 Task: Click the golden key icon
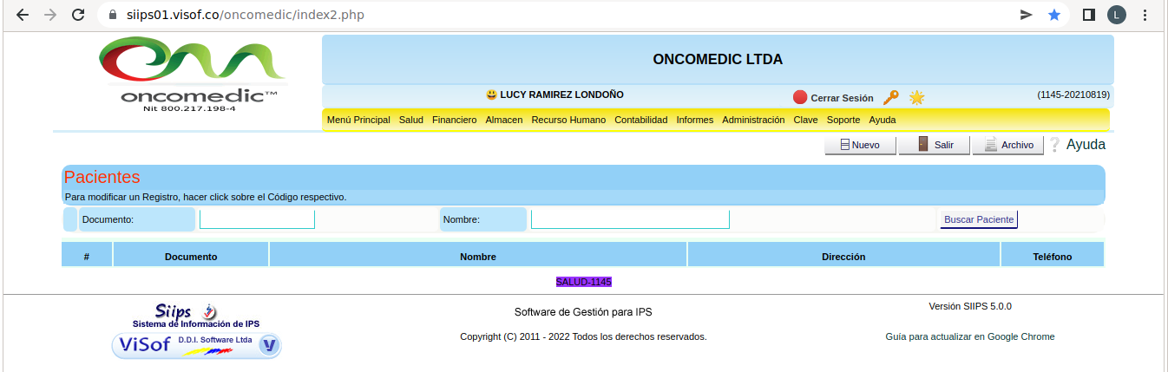click(x=890, y=97)
